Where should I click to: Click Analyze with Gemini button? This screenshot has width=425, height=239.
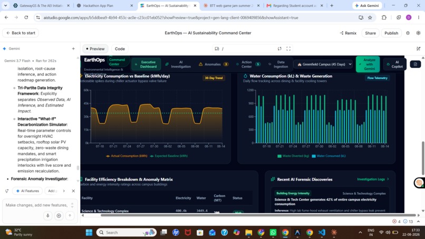(x=368, y=64)
